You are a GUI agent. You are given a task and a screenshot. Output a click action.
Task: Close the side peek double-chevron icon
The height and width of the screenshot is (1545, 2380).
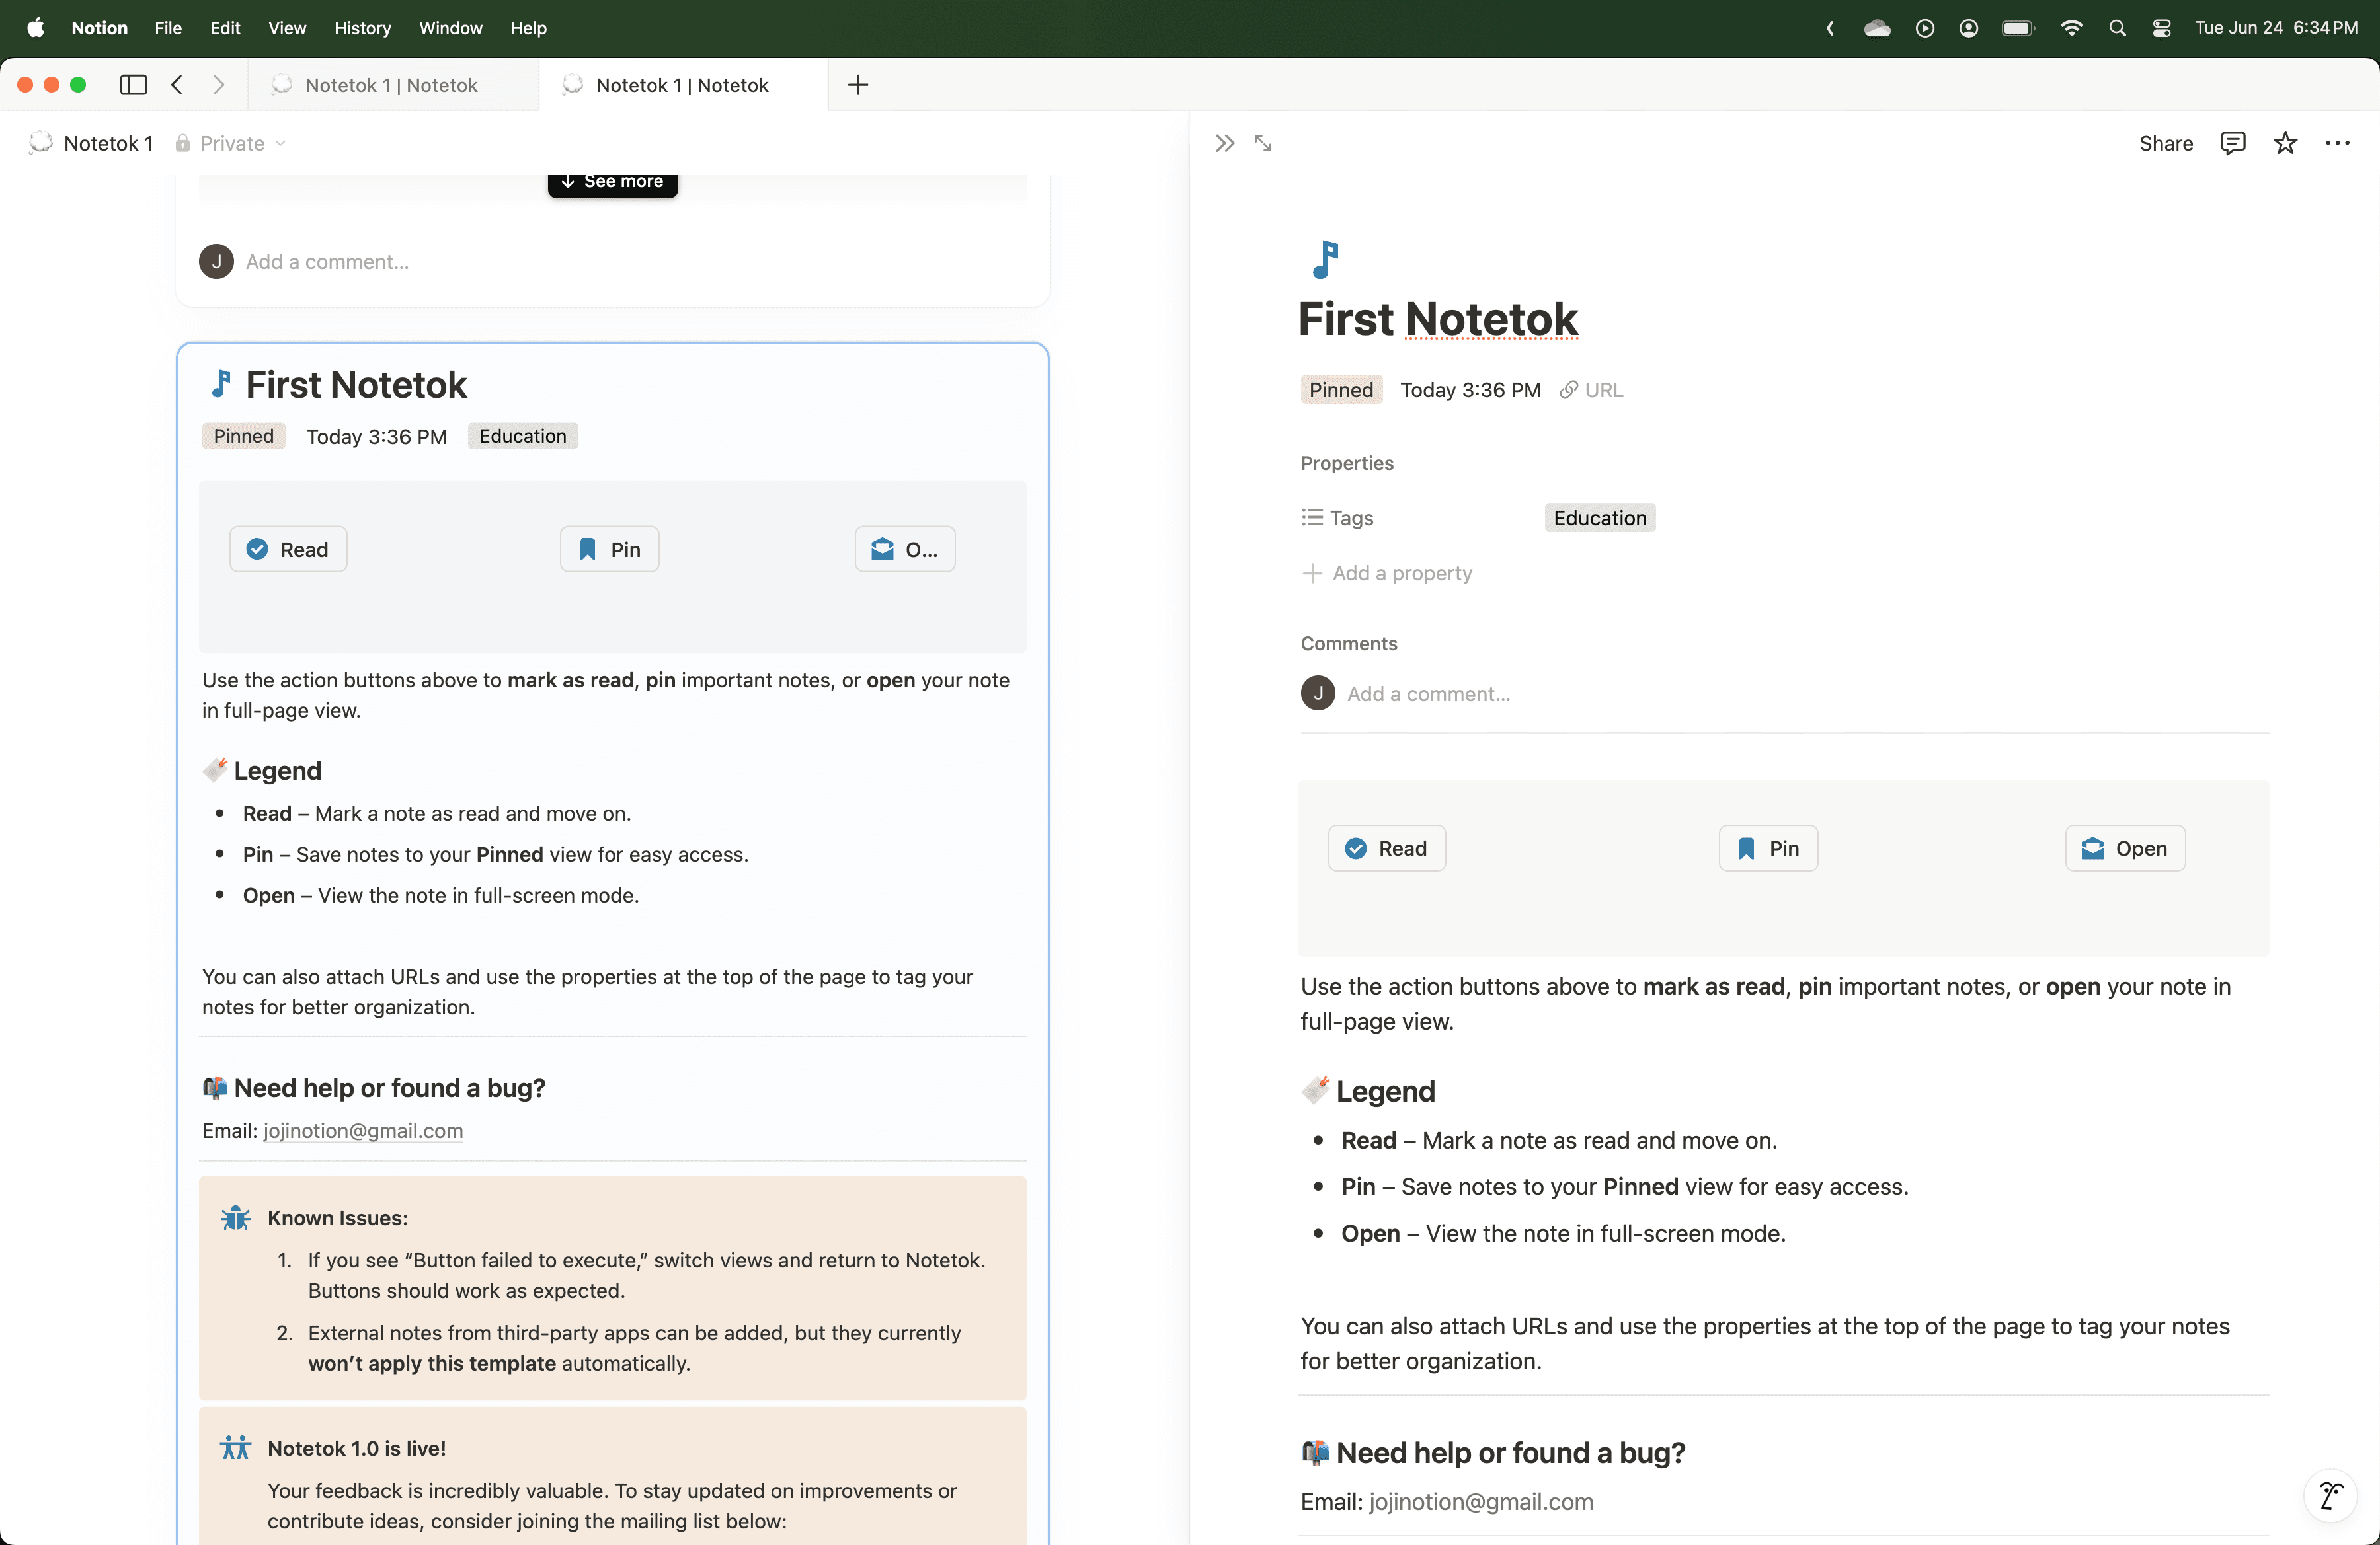[x=1224, y=143]
